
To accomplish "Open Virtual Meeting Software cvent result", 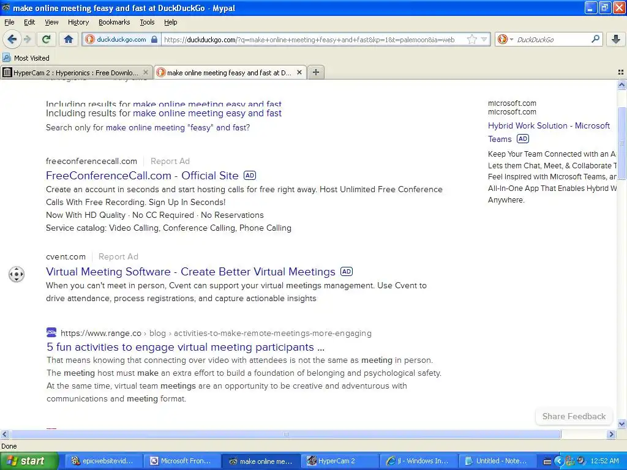I will pyautogui.click(x=190, y=272).
